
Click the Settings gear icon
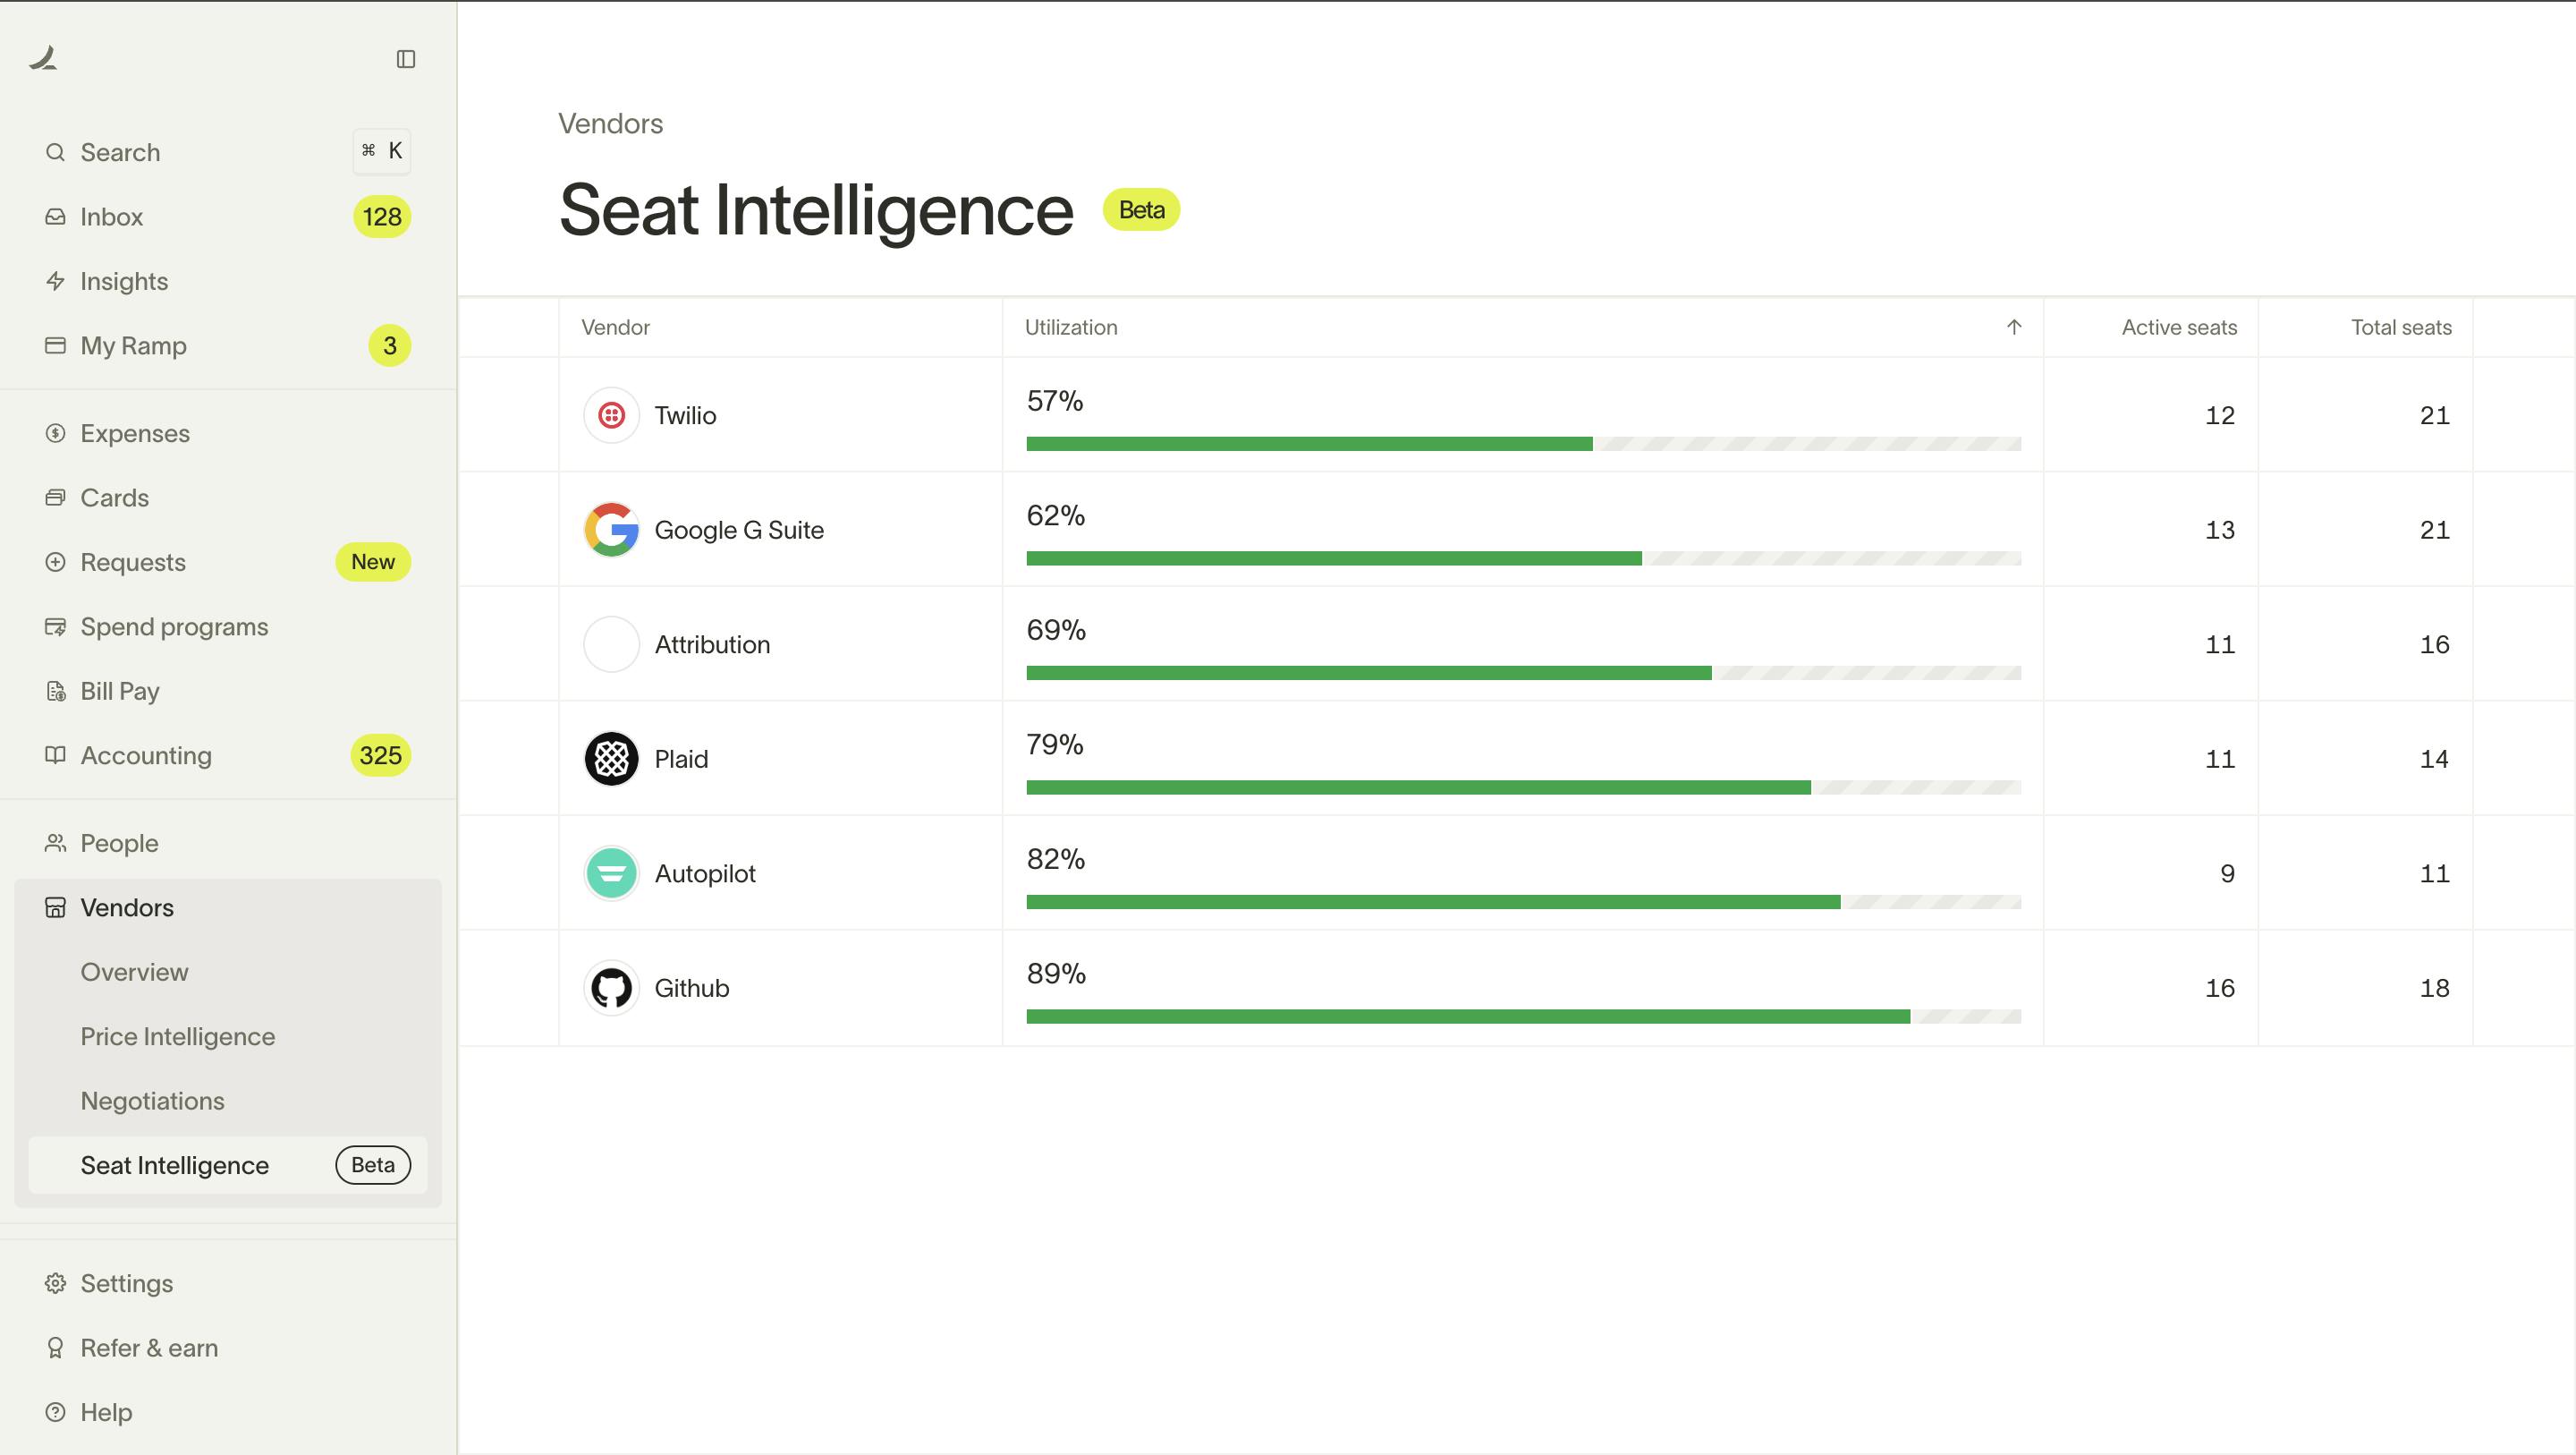coord(56,1283)
